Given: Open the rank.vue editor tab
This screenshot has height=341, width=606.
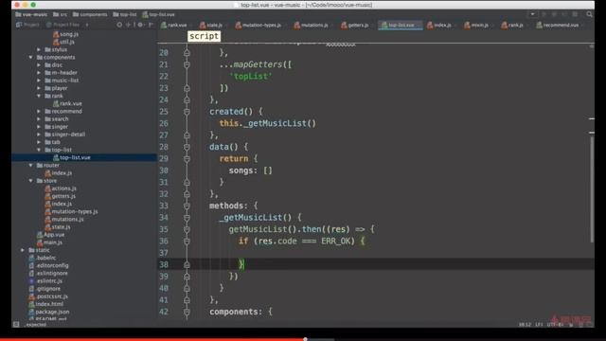Looking at the screenshot, I should click(173, 26).
